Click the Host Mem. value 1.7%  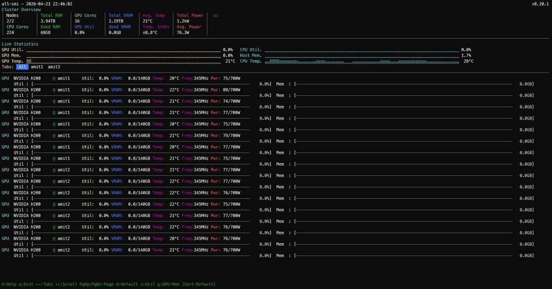point(466,55)
